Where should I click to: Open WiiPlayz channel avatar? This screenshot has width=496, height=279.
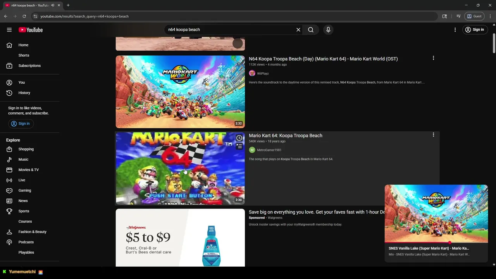pos(252,73)
